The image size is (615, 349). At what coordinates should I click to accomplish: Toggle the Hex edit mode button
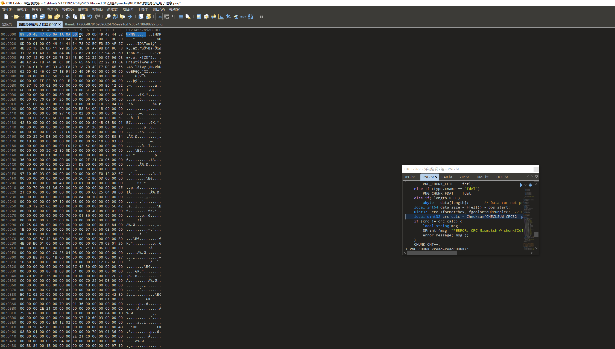click(159, 17)
